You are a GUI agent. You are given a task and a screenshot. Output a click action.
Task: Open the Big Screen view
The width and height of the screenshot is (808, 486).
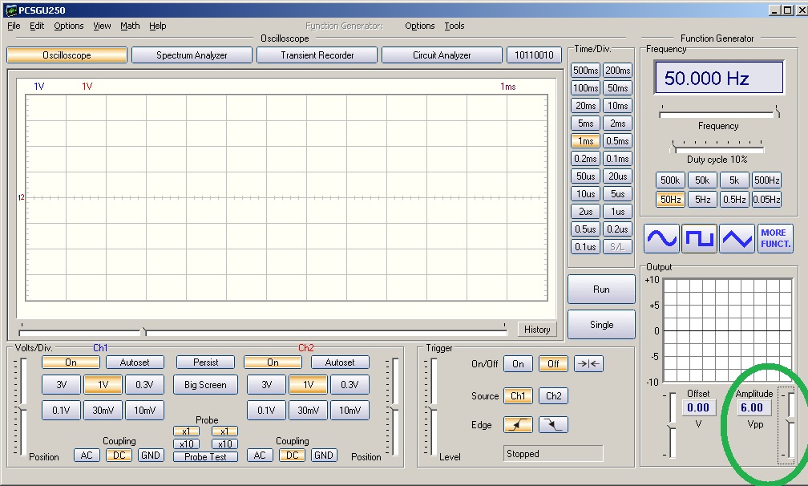click(x=205, y=384)
